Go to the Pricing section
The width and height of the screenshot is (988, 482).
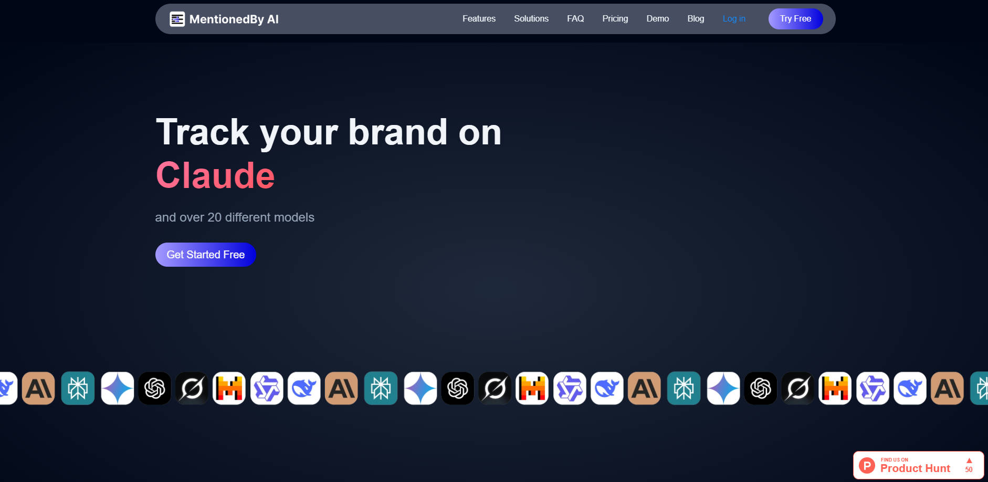click(615, 18)
